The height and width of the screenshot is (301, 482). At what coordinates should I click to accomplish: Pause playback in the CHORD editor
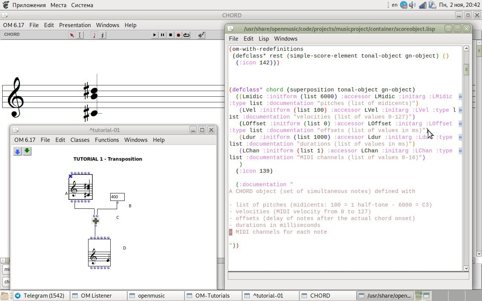[x=162, y=35]
